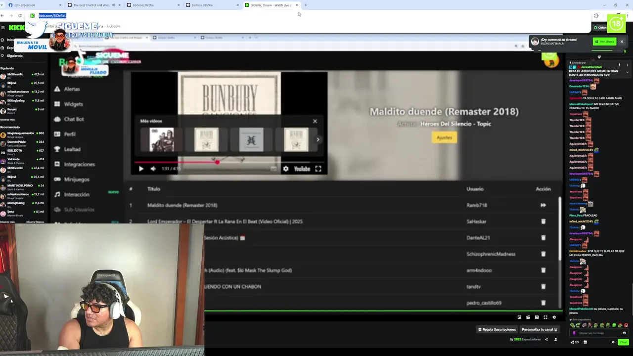The height and width of the screenshot is (356, 633).
Task: Click the Ver ahora notification button
Action: coord(604,42)
